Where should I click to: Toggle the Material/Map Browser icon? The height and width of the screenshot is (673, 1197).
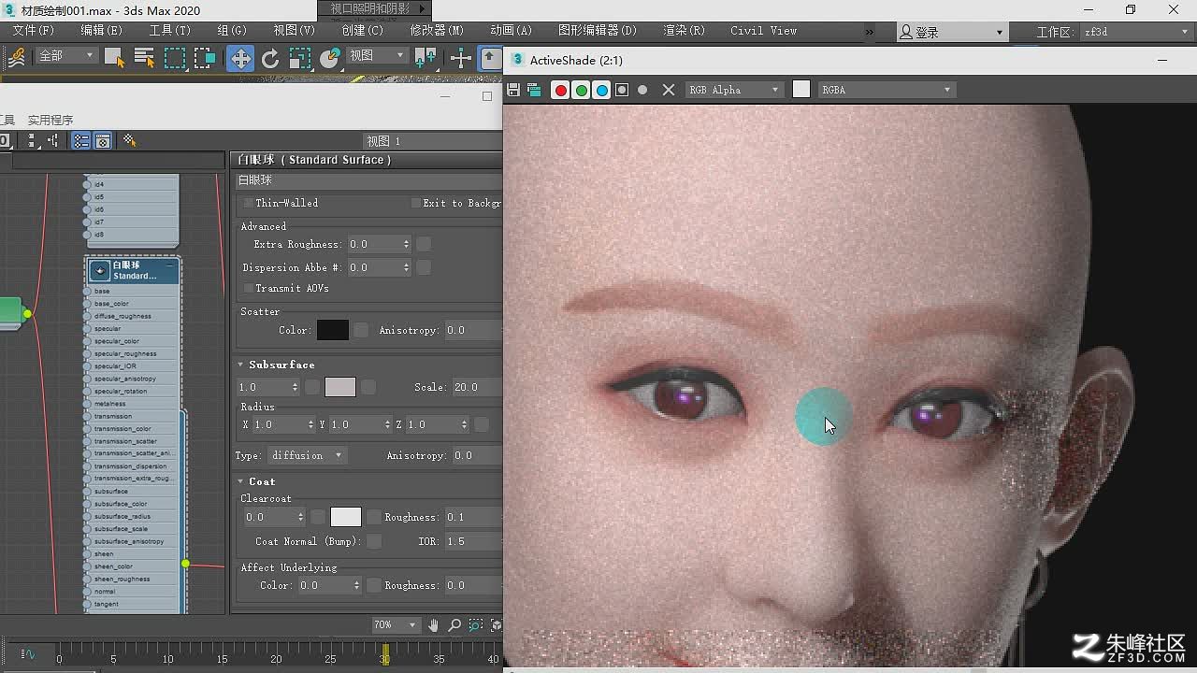[81, 140]
